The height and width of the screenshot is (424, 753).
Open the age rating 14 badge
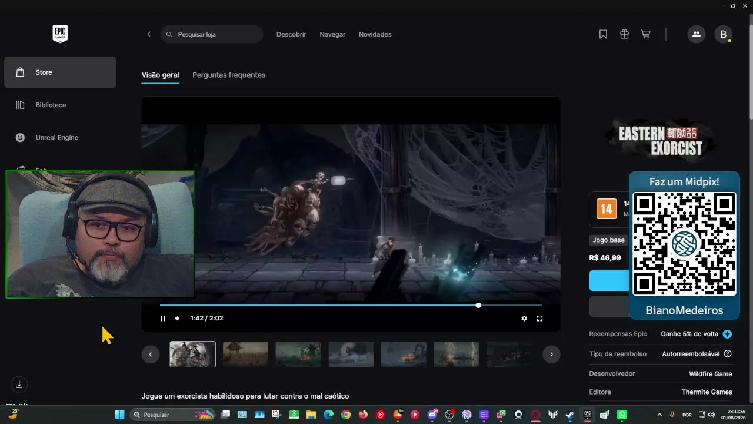point(607,208)
